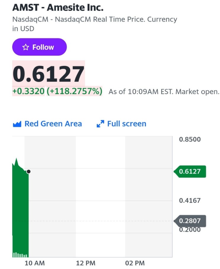The image size is (220, 269).
Task: Click the +118.2757% percentage change
Action: [75, 91]
